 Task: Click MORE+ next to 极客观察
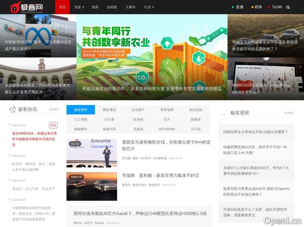point(289,113)
